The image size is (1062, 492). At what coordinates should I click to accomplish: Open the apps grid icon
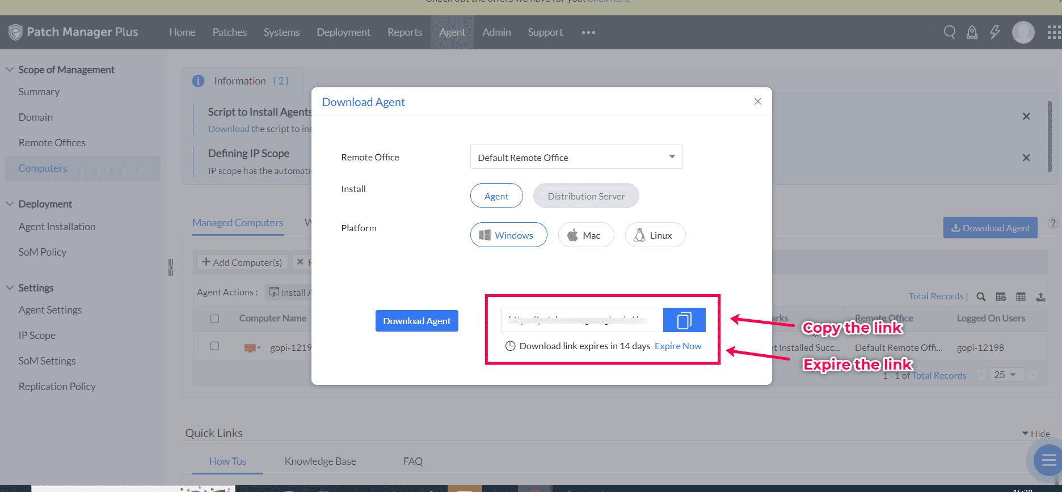tap(1054, 32)
